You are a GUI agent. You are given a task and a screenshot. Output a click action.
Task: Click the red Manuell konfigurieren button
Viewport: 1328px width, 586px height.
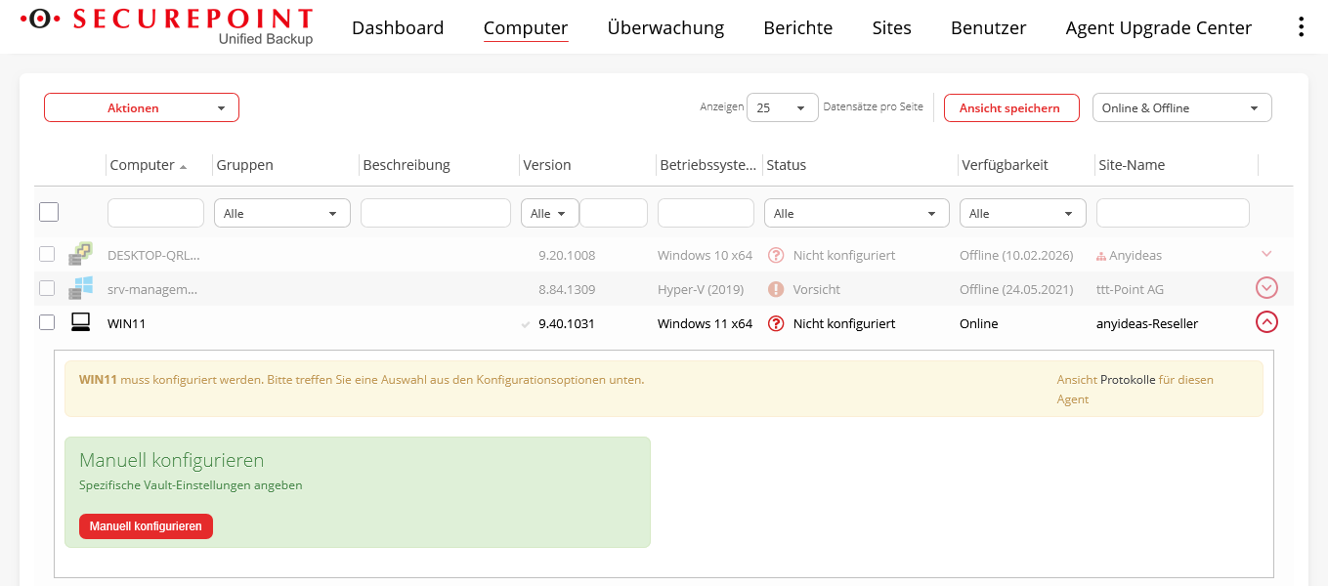tap(146, 526)
